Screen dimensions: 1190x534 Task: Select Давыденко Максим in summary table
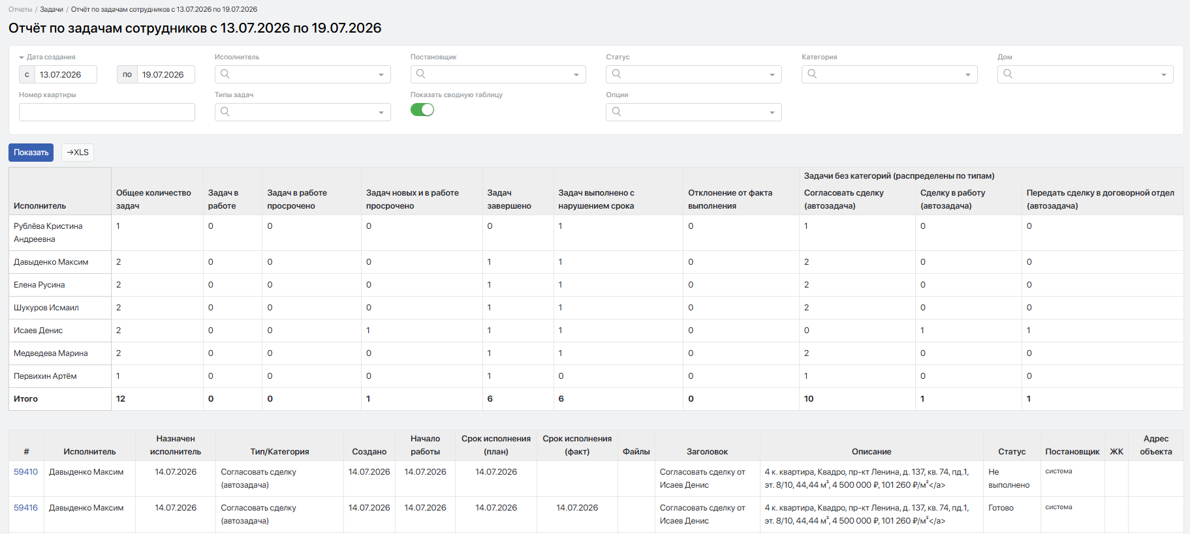click(51, 262)
